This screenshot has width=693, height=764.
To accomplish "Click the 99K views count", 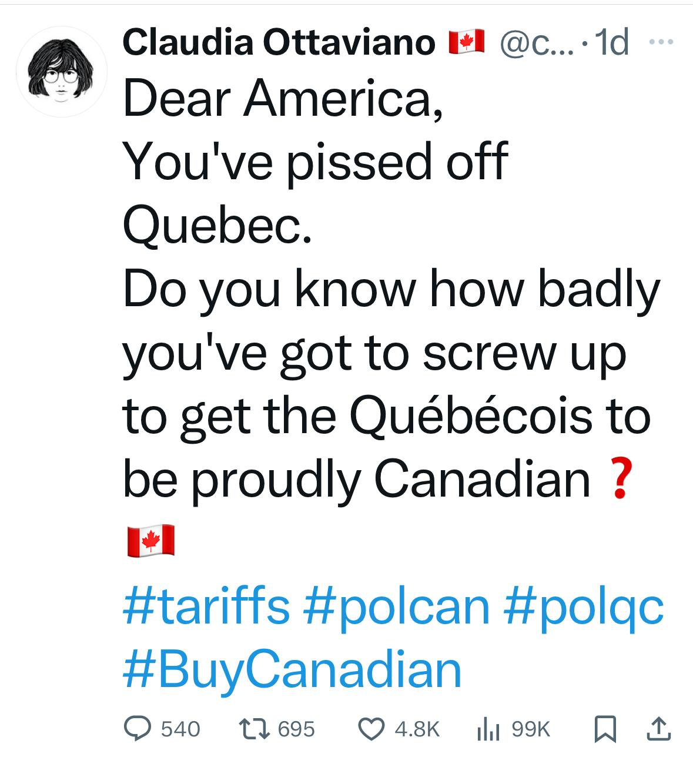I will (531, 729).
